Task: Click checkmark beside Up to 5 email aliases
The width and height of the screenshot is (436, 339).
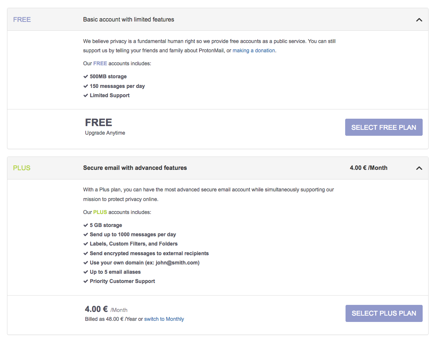Action: click(x=86, y=272)
